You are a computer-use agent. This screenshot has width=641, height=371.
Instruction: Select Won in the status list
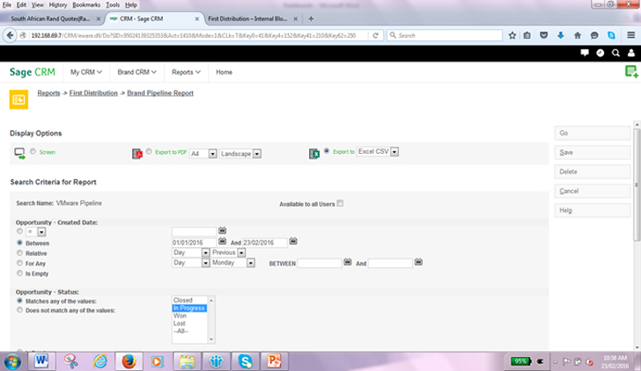tap(180, 316)
